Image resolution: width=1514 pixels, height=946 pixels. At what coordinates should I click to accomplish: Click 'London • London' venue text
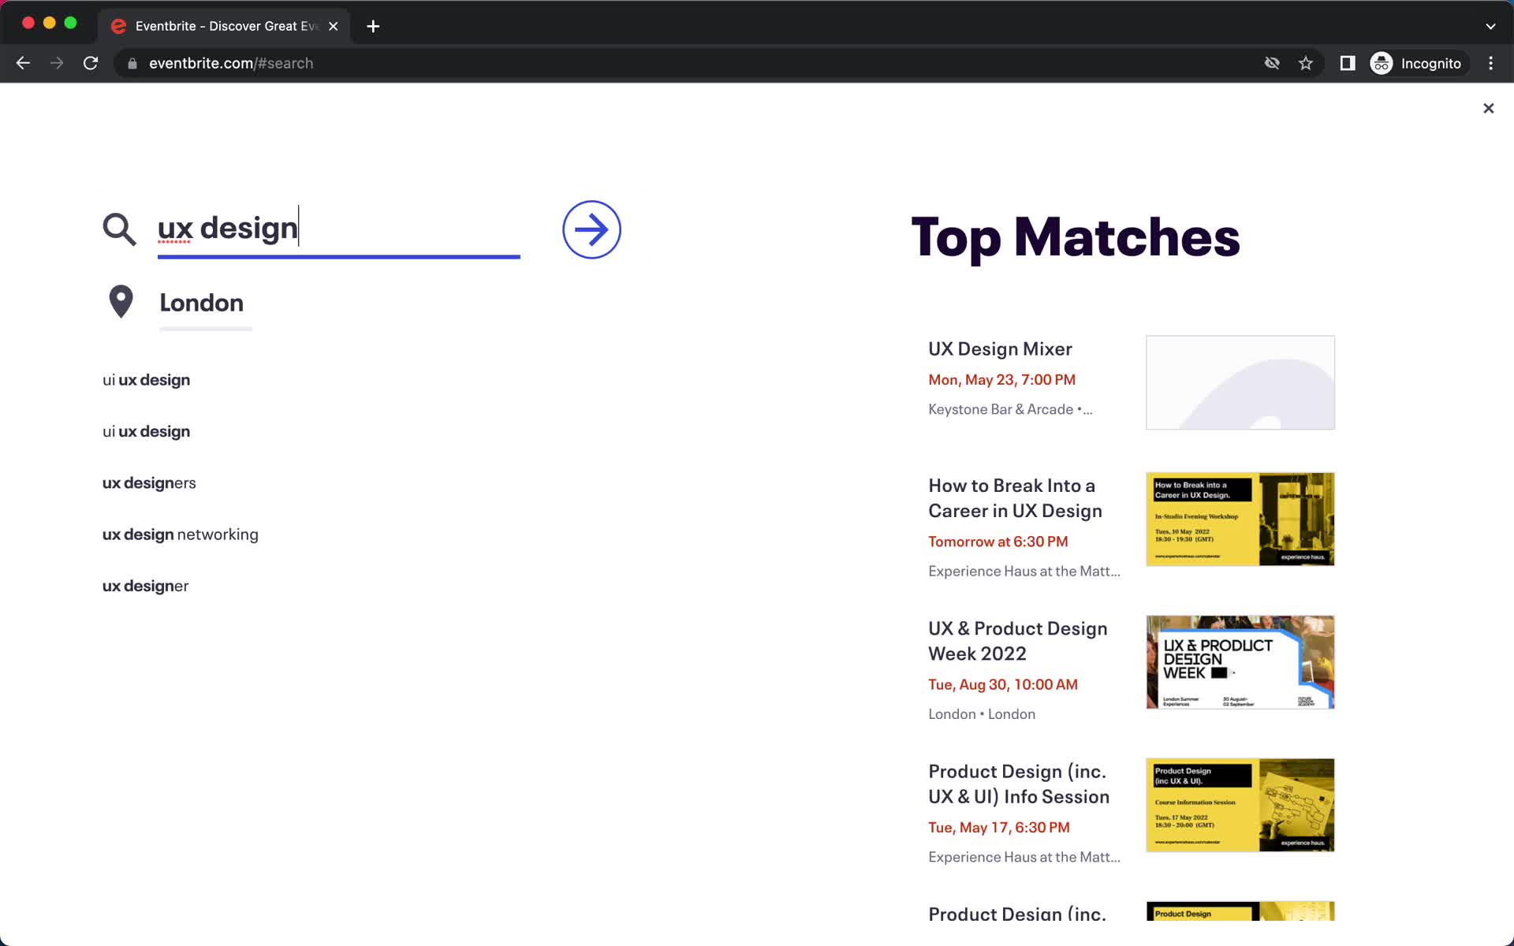pos(982,714)
